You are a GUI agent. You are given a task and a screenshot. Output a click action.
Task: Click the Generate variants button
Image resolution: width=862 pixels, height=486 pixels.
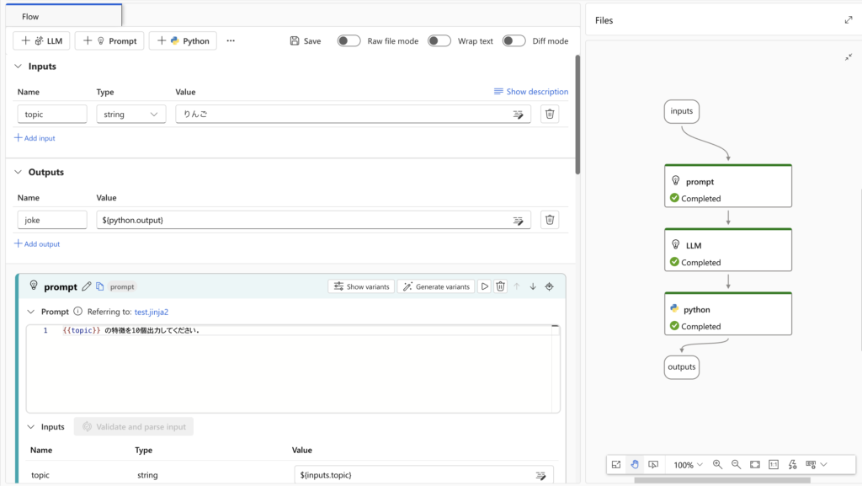[436, 286]
